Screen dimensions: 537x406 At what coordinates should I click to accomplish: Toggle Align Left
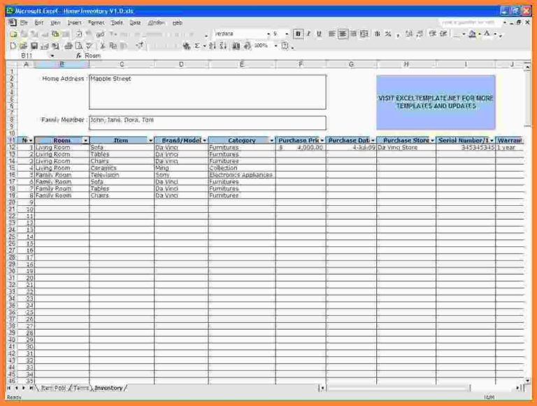tap(331, 34)
